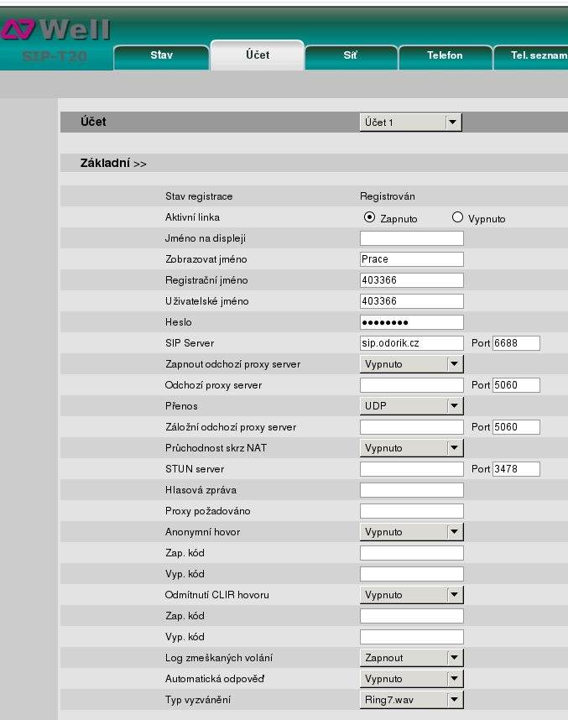Select the Vypnuto radio button for Aktivní linka
Viewport: 568px width, 720px height.
click(x=457, y=217)
